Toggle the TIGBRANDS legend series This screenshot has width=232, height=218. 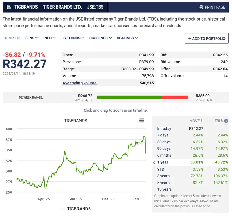pyautogui.click(x=76, y=209)
